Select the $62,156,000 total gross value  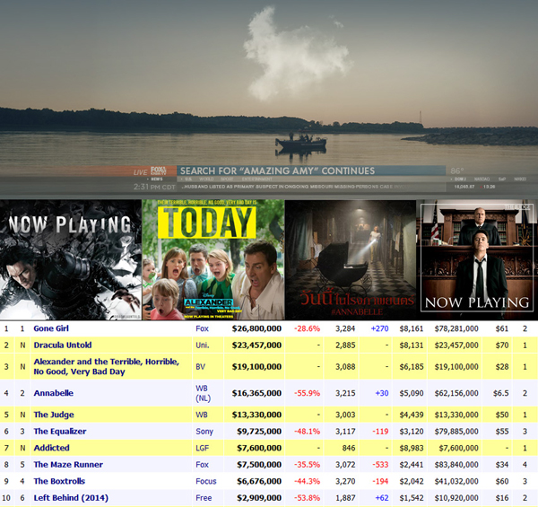(x=456, y=393)
